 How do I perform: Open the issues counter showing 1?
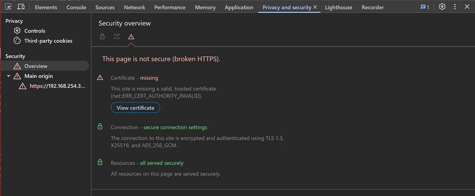click(x=425, y=7)
